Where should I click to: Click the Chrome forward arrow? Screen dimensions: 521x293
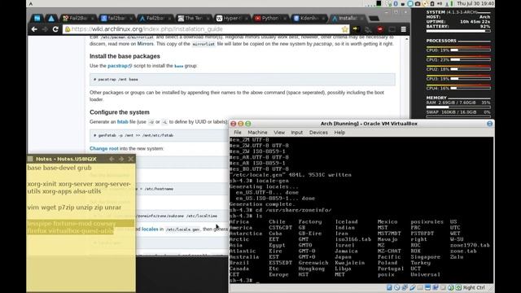[x=45, y=29]
